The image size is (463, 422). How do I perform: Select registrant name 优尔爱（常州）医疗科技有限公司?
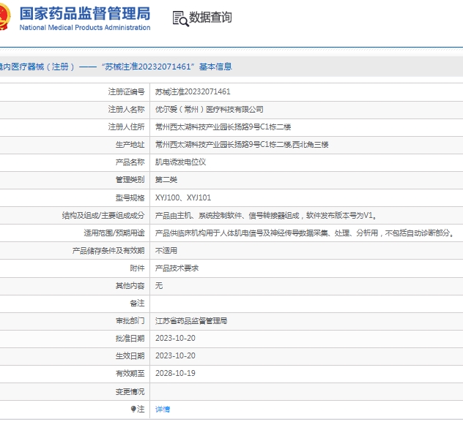pyautogui.click(x=209, y=109)
